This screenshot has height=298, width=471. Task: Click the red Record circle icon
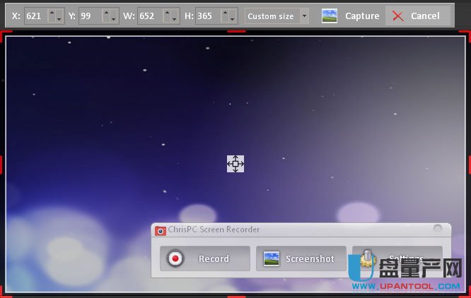(x=175, y=258)
